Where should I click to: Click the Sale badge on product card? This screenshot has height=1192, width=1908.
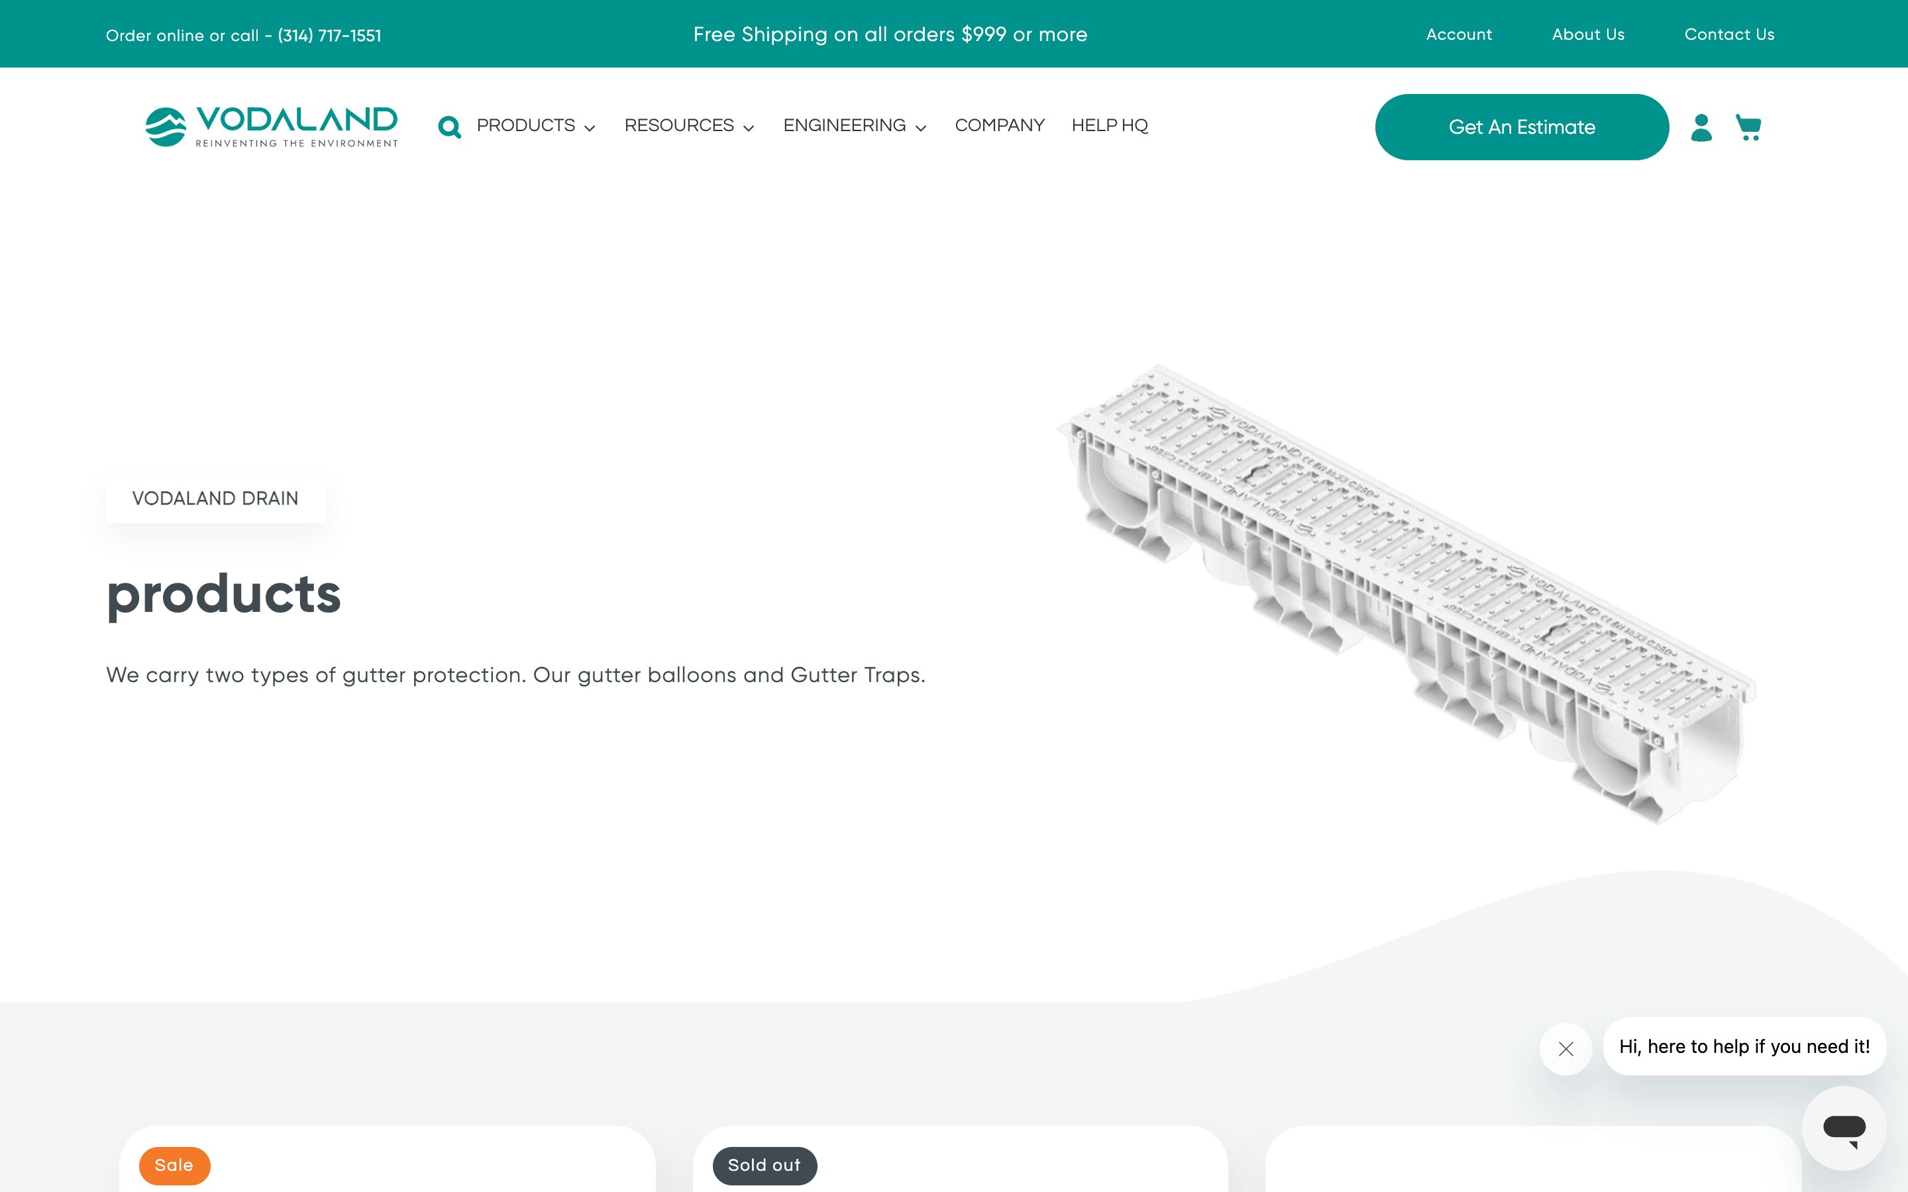coord(174,1166)
